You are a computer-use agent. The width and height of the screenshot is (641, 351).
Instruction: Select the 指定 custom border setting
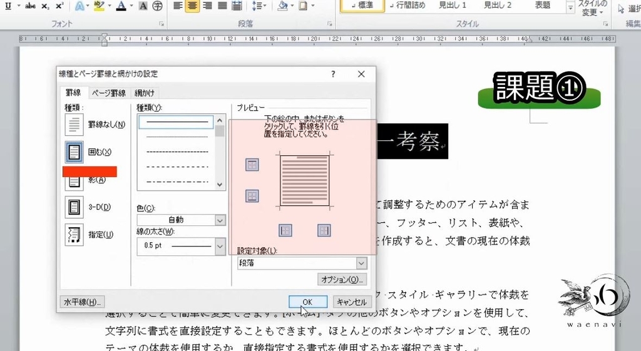click(x=90, y=235)
